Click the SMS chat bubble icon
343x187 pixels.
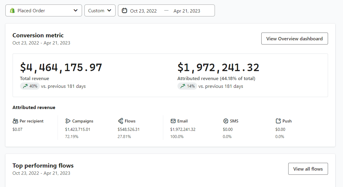(x=226, y=121)
